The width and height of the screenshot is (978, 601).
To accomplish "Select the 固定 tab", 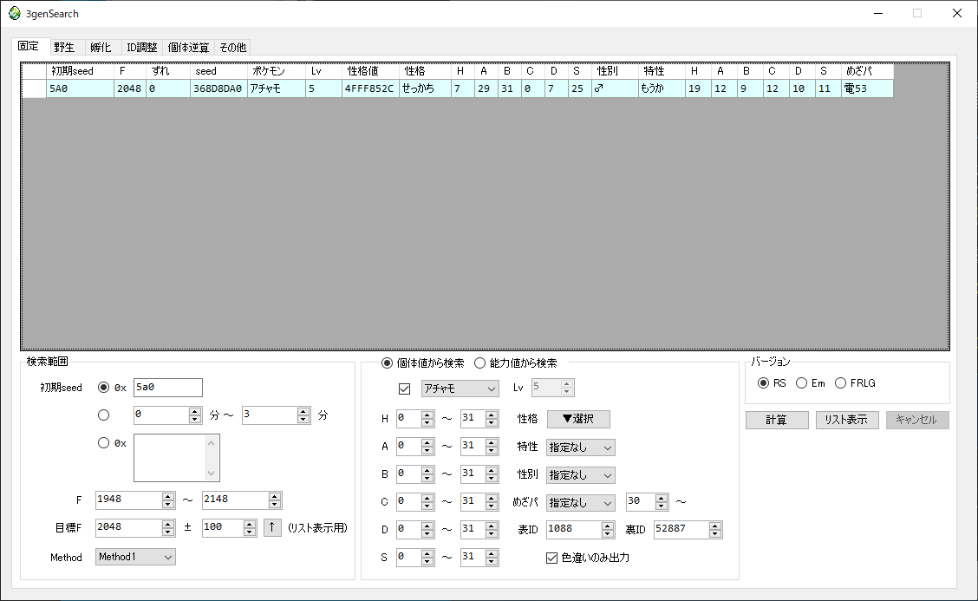I will click(29, 46).
